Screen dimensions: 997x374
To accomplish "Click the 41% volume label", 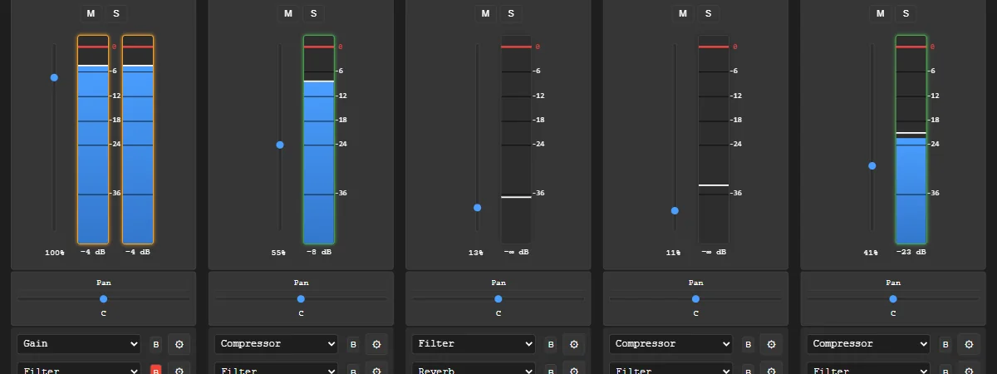I will (871, 252).
